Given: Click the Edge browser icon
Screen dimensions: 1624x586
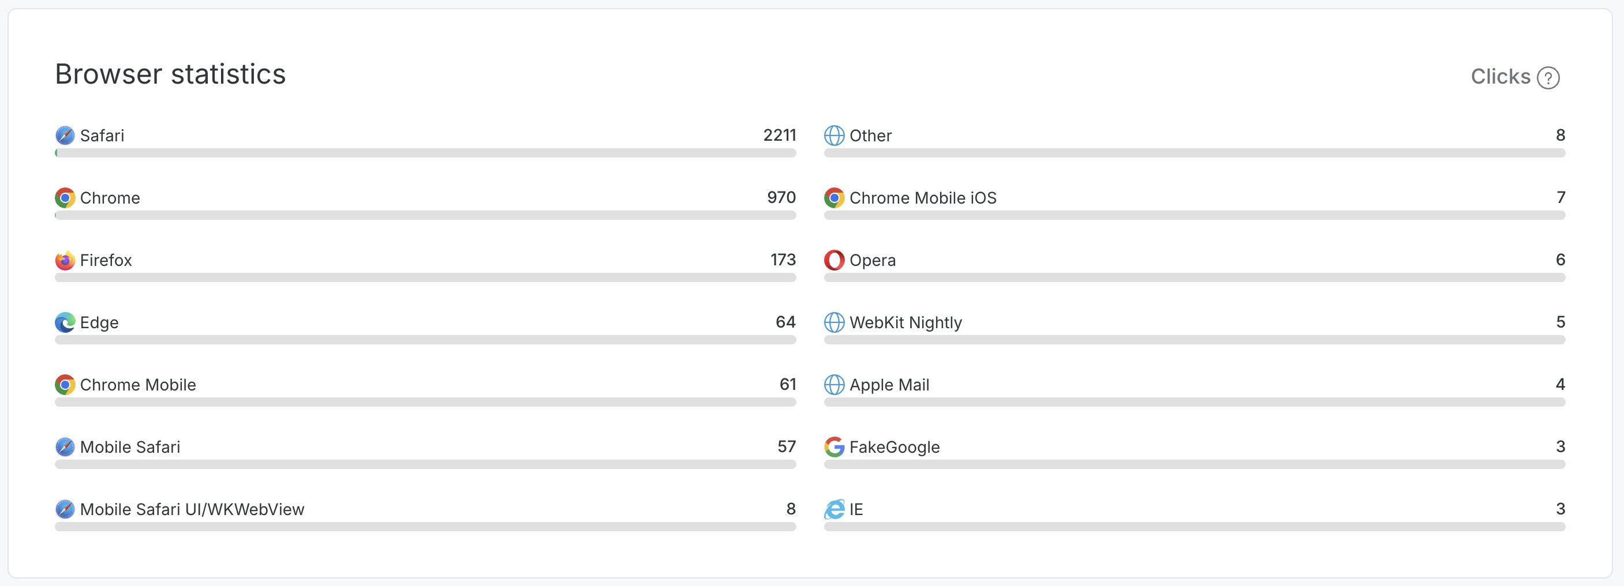Looking at the screenshot, I should 65,322.
